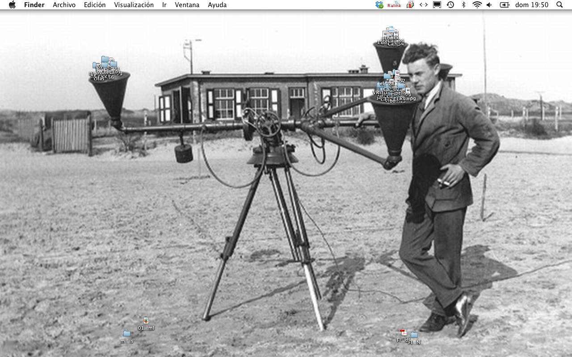Select the Firefox HTML file on desktop
Screen dimensions: 572x357
pos(146,321)
